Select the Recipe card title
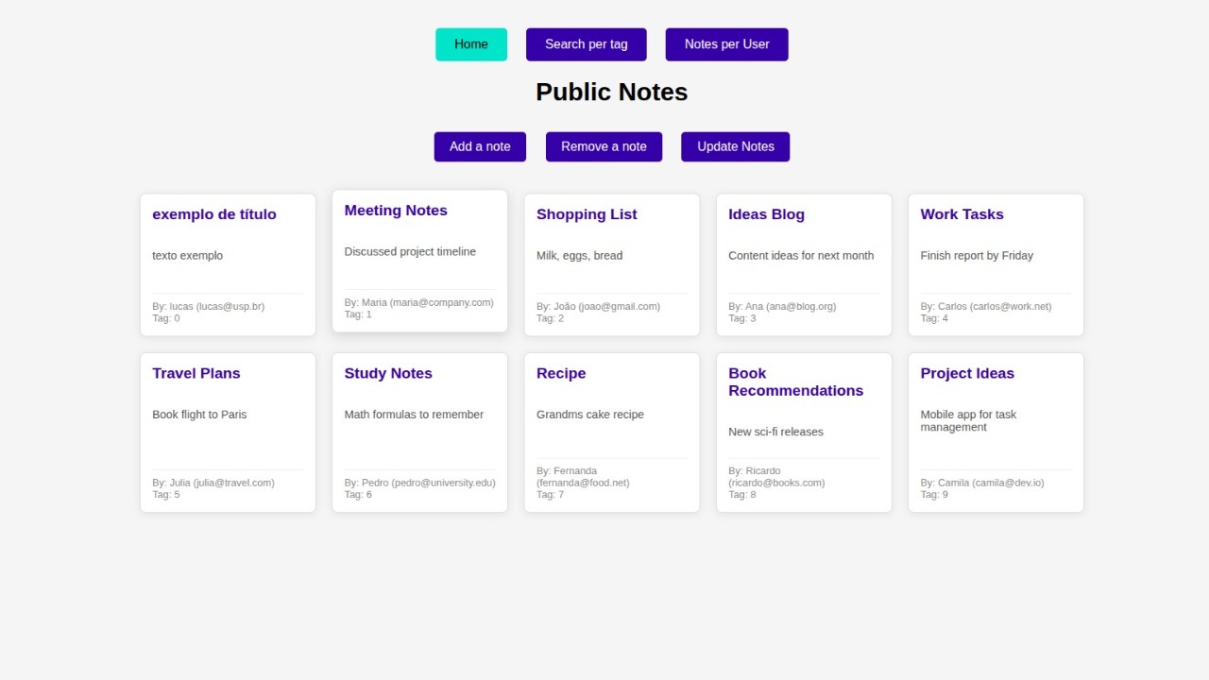Viewport: 1209px width, 680px height. tap(561, 373)
